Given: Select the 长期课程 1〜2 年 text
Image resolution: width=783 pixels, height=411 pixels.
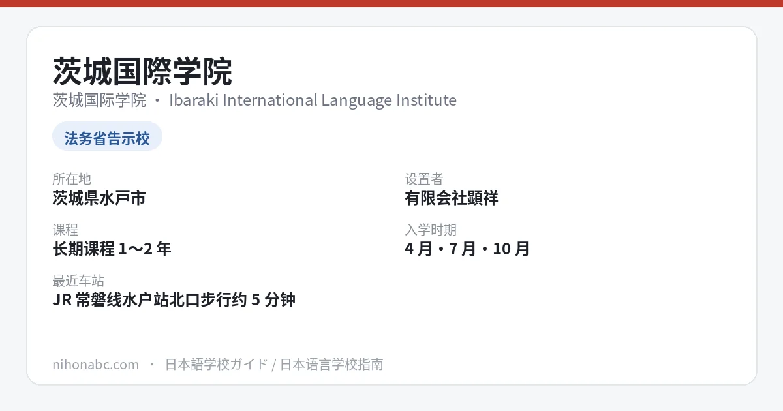Looking at the screenshot, I should (x=112, y=249).
